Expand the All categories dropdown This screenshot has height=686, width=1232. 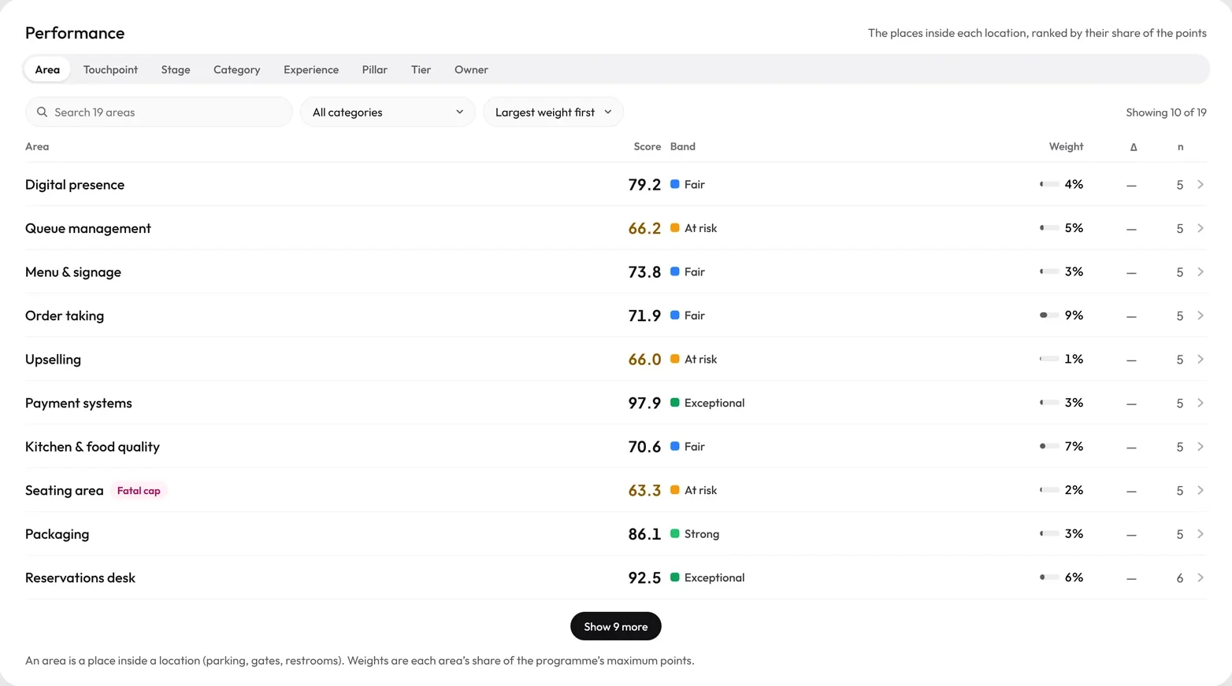388,112
